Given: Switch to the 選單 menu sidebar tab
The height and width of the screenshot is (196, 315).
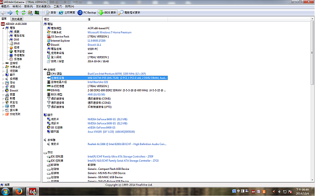Looking at the screenshot, I should (4, 19).
